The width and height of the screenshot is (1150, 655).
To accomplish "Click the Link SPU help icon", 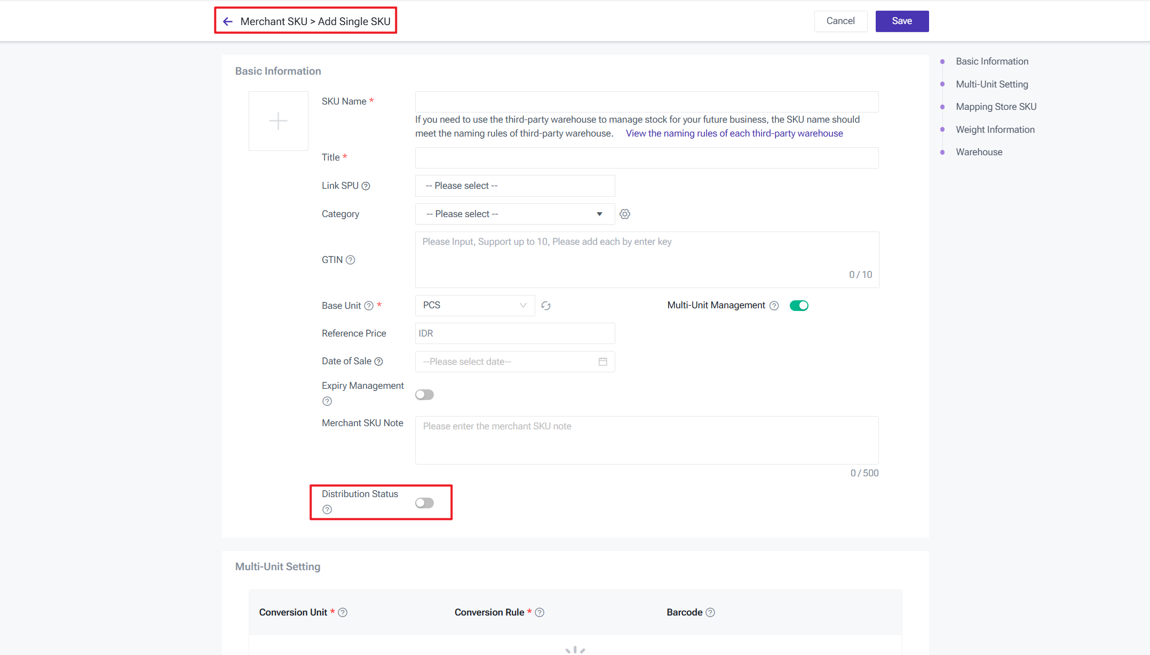I will (366, 186).
